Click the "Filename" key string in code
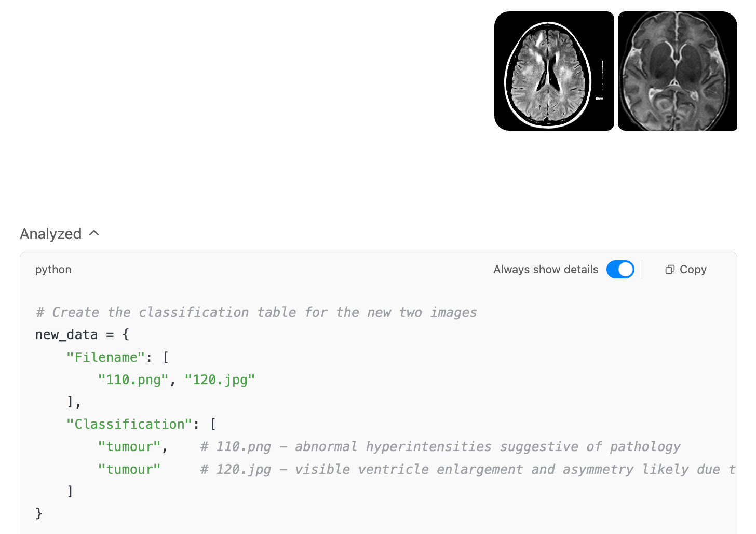 106,357
